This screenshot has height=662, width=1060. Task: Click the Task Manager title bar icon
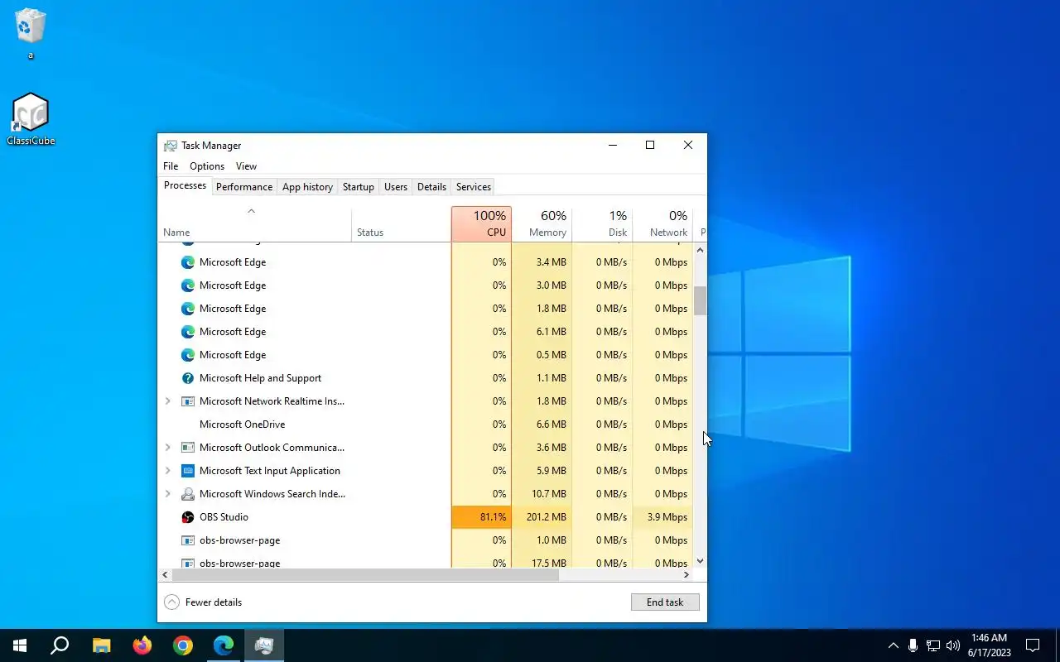click(171, 146)
